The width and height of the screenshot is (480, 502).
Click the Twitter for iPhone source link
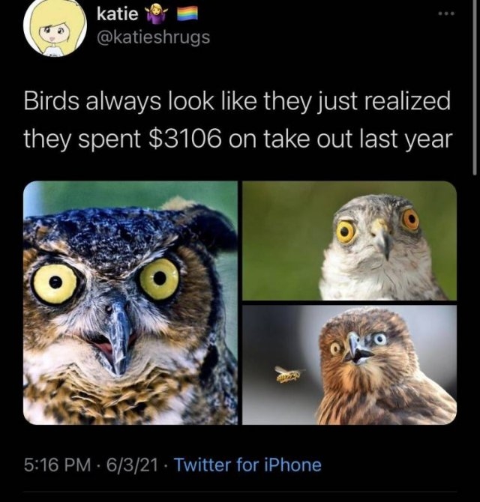coord(247,465)
